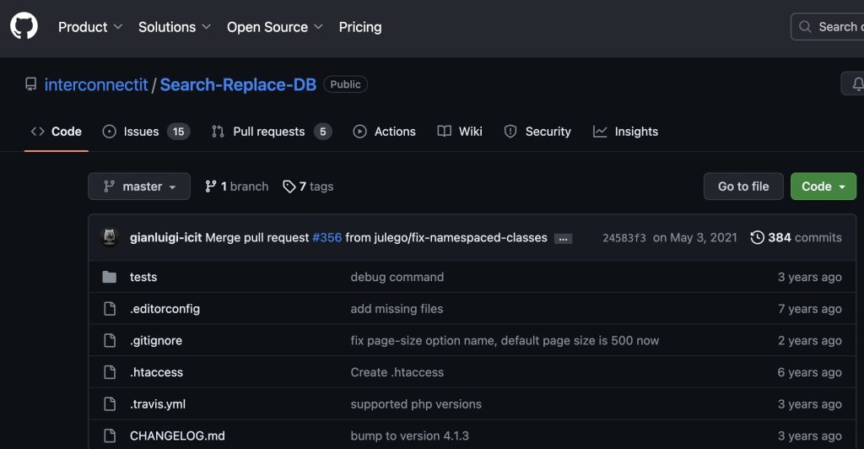Click the '7 years ago' timestamp
The width and height of the screenshot is (864, 449).
809,309
